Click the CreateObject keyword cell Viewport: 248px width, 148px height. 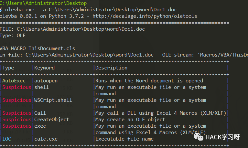(52, 120)
